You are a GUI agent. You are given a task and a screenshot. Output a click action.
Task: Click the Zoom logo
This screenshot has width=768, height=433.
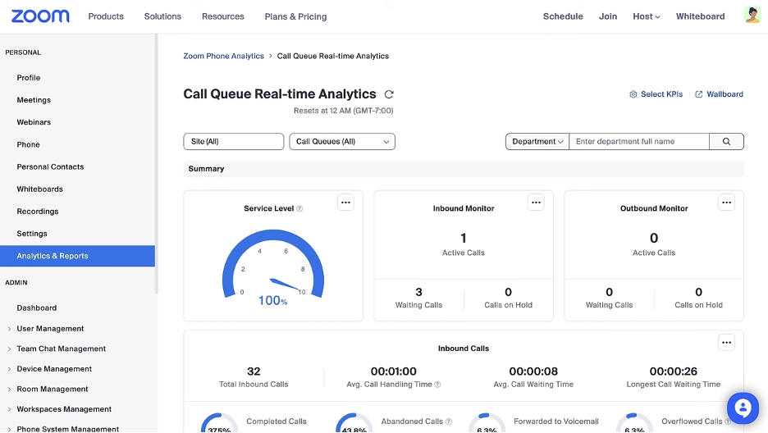point(41,16)
